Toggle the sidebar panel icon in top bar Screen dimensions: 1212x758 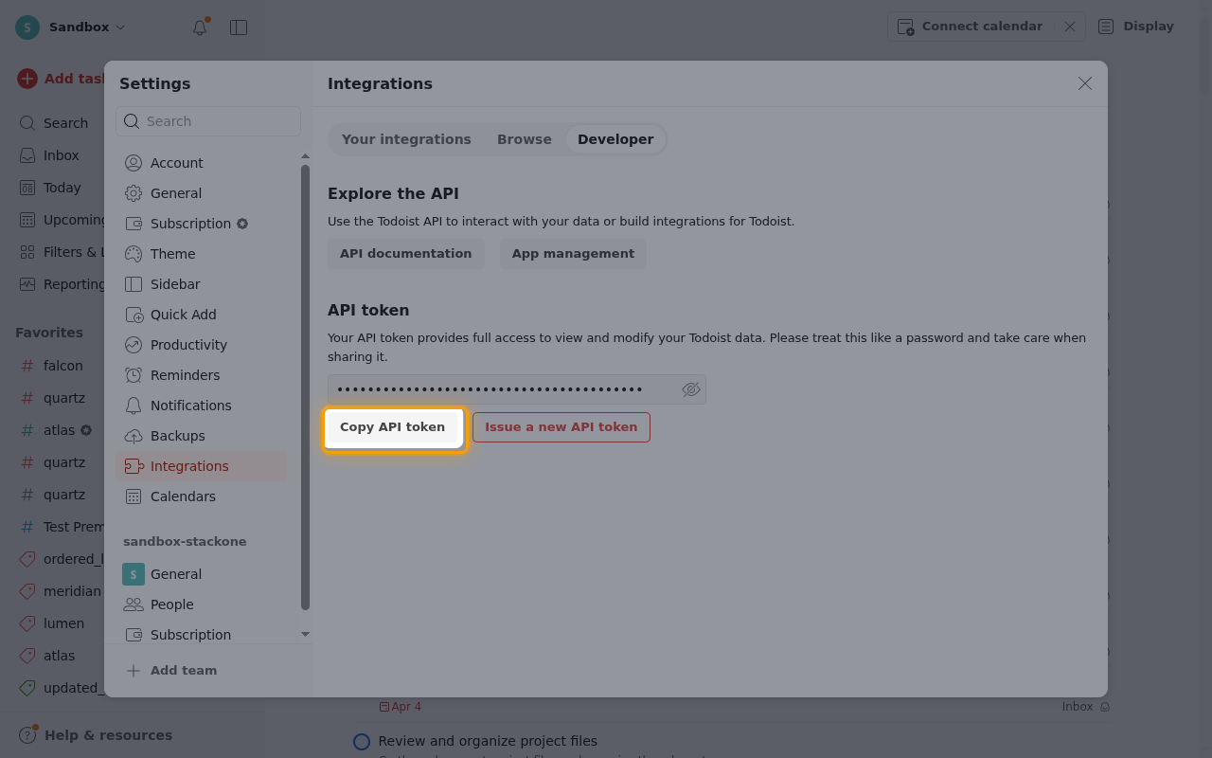[239, 27]
